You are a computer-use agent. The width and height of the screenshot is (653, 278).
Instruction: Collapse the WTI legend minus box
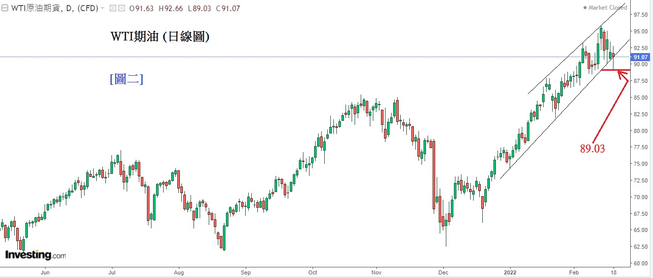4,8
